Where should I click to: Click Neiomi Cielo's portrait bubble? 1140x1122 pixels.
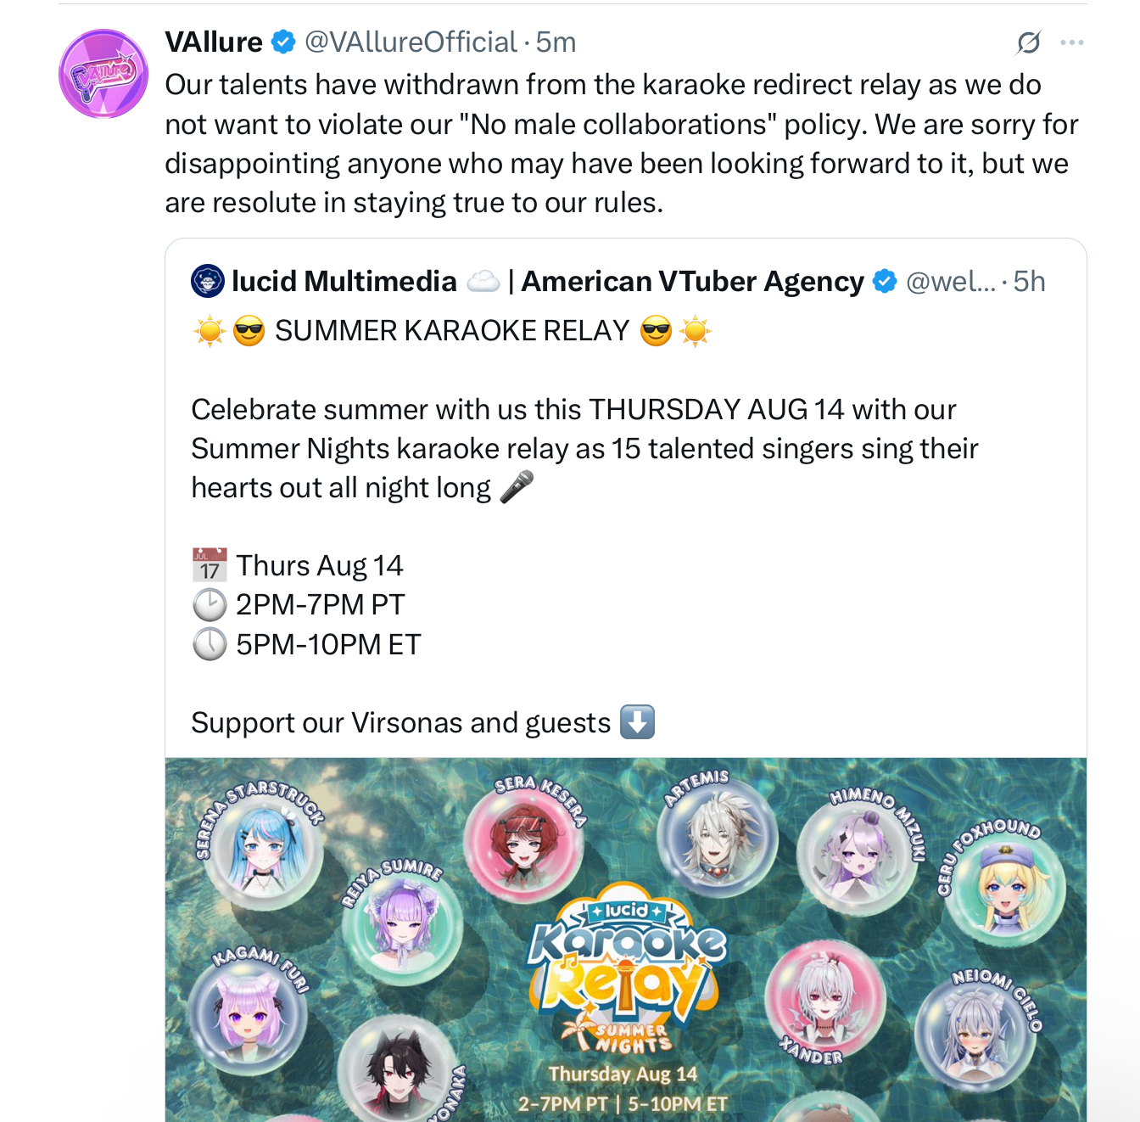click(x=975, y=1031)
